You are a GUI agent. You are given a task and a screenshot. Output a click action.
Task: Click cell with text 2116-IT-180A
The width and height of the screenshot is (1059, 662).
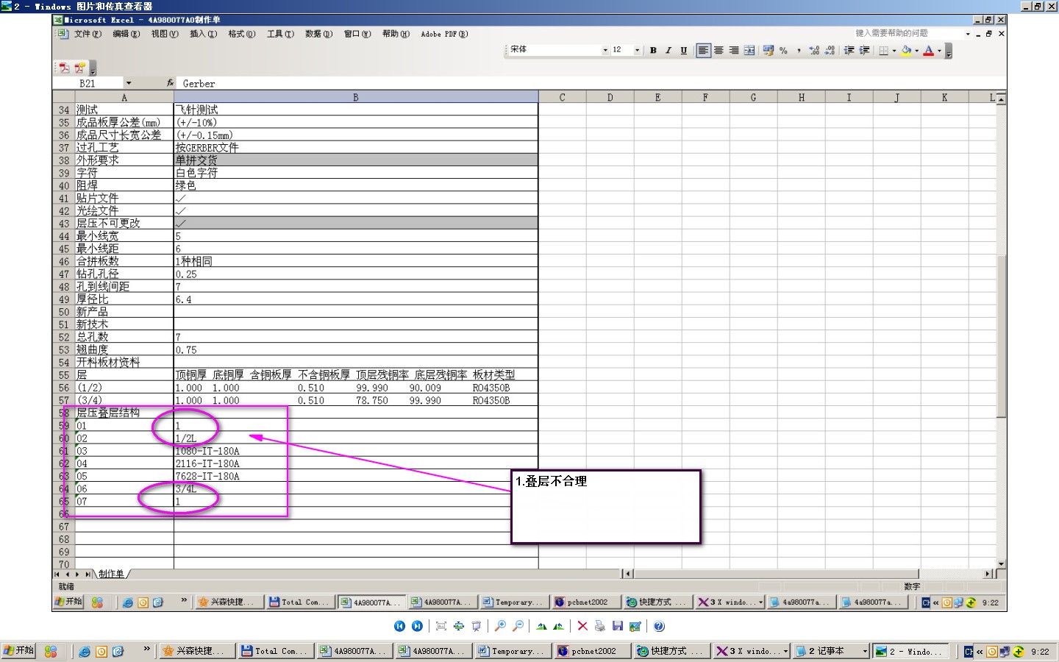tap(356, 463)
